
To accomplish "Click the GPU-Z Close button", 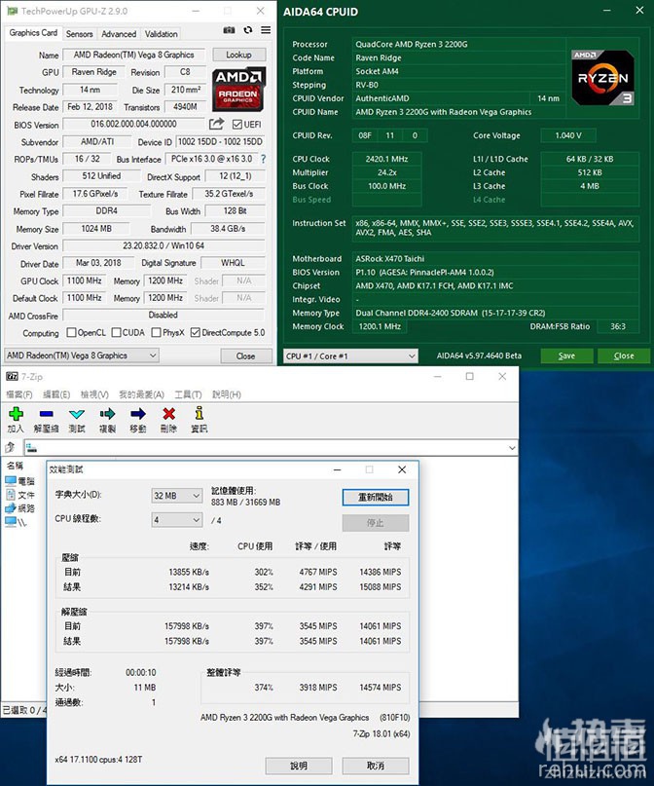I will click(x=246, y=356).
